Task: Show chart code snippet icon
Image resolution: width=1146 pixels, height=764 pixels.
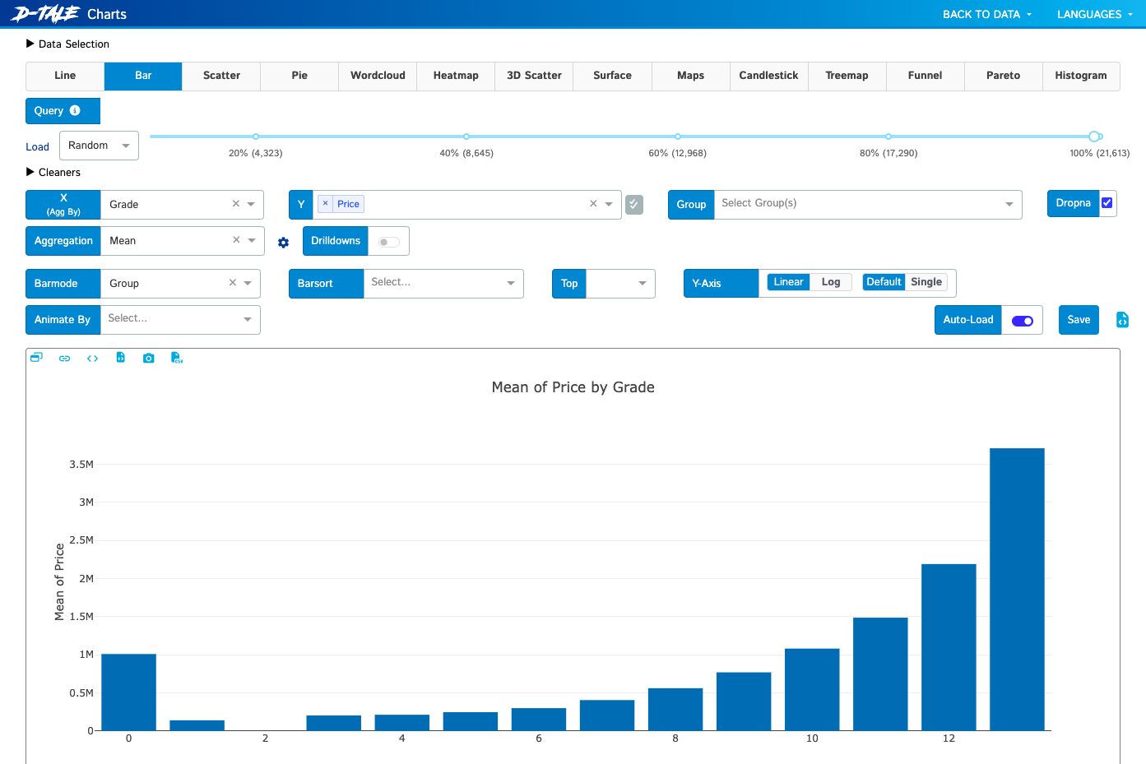Action: coord(93,359)
